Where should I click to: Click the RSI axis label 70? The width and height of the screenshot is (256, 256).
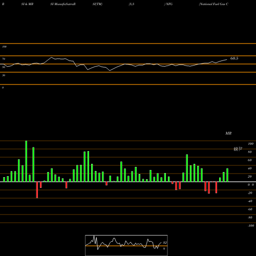point(4,59)
